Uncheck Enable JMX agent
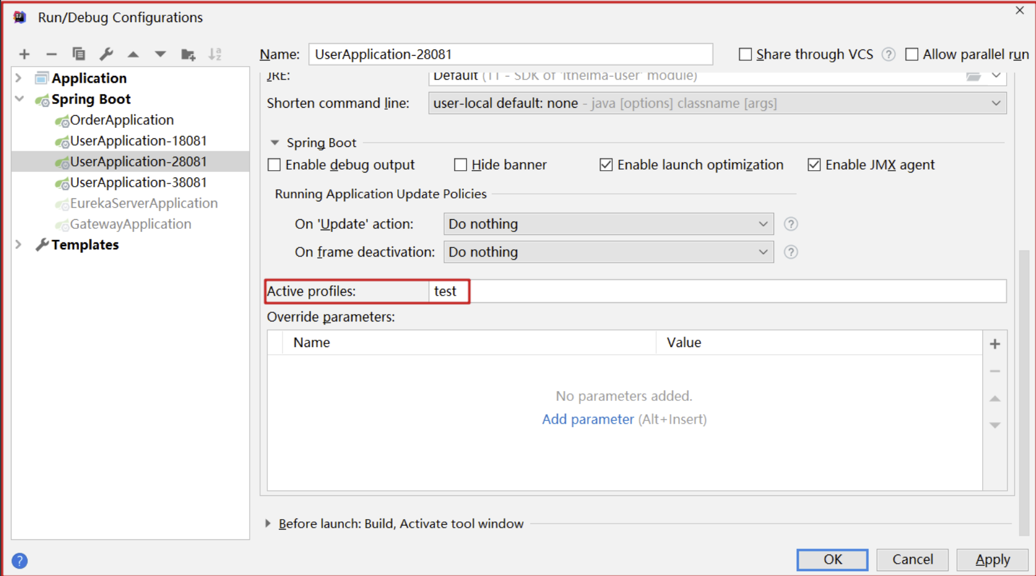Image resolution: width=1036 pixels, height=576 pixels. tap(814, 165)
